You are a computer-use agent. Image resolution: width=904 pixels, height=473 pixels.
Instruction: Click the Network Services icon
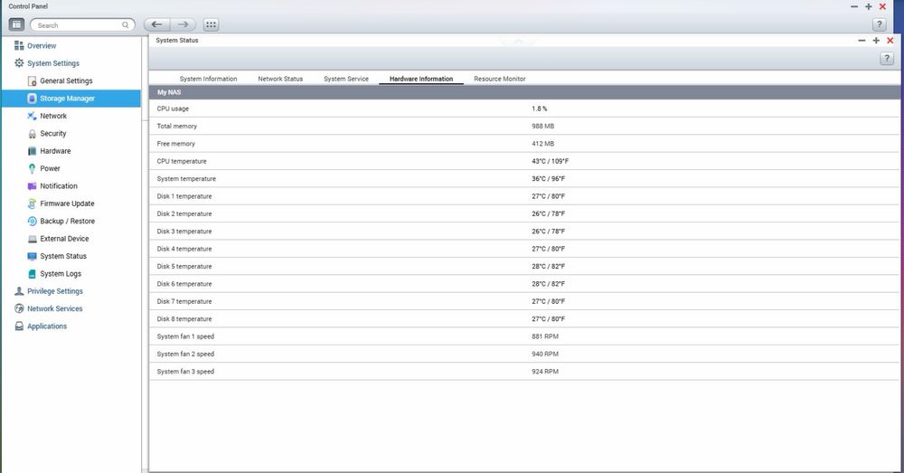[x=19, y=308]
